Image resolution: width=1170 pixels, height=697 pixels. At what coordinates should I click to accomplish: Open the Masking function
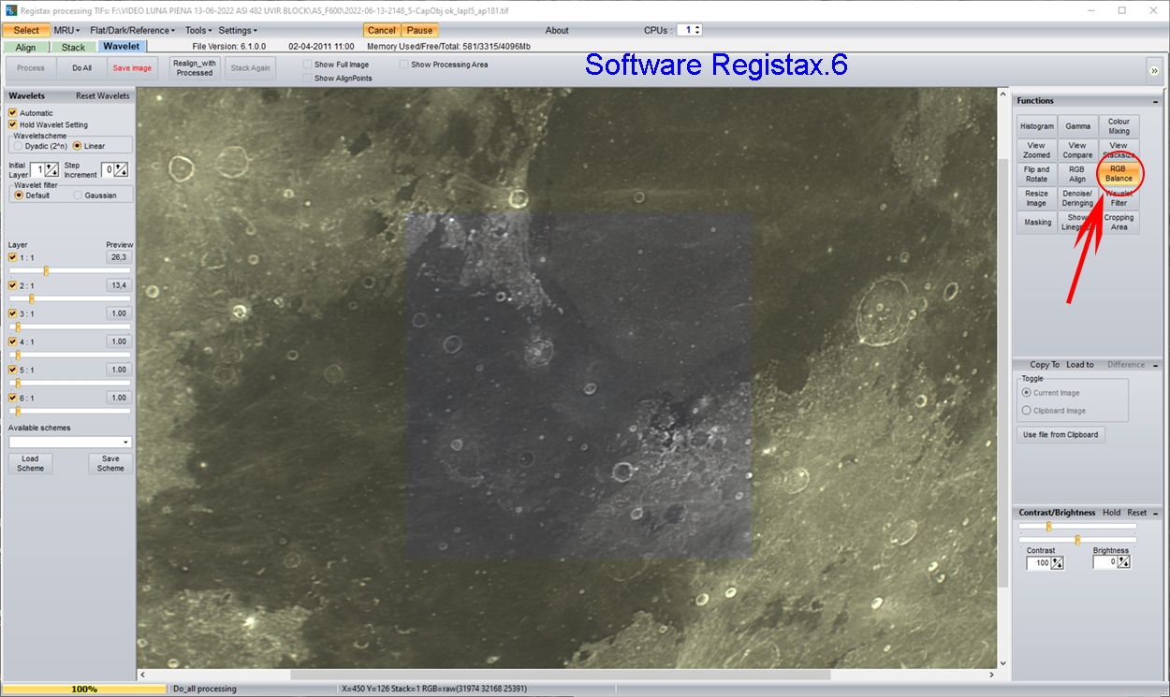point(1037,222)
